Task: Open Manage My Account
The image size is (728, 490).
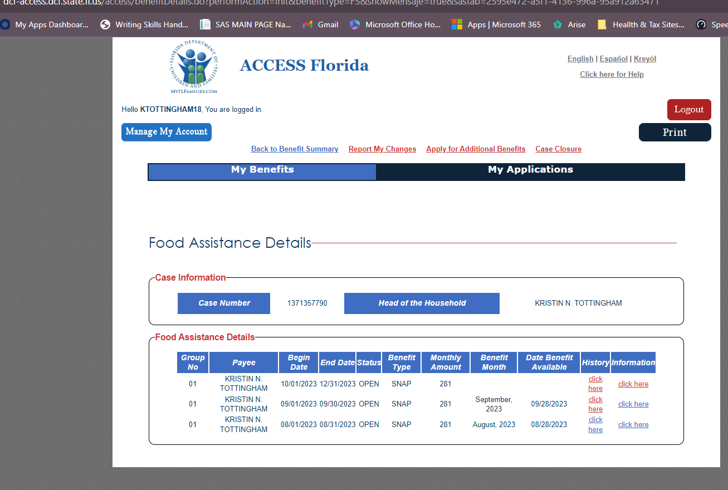Action: pos(167,132)
